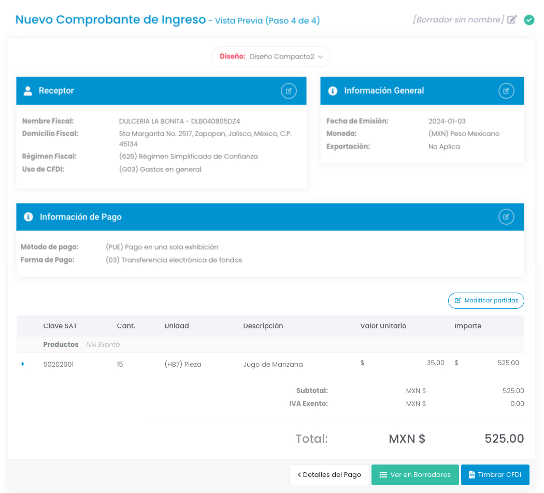Click pencil icon next to draft name
Image resolution: width=544 pixels, height=493 pixels.
[512, 20]
